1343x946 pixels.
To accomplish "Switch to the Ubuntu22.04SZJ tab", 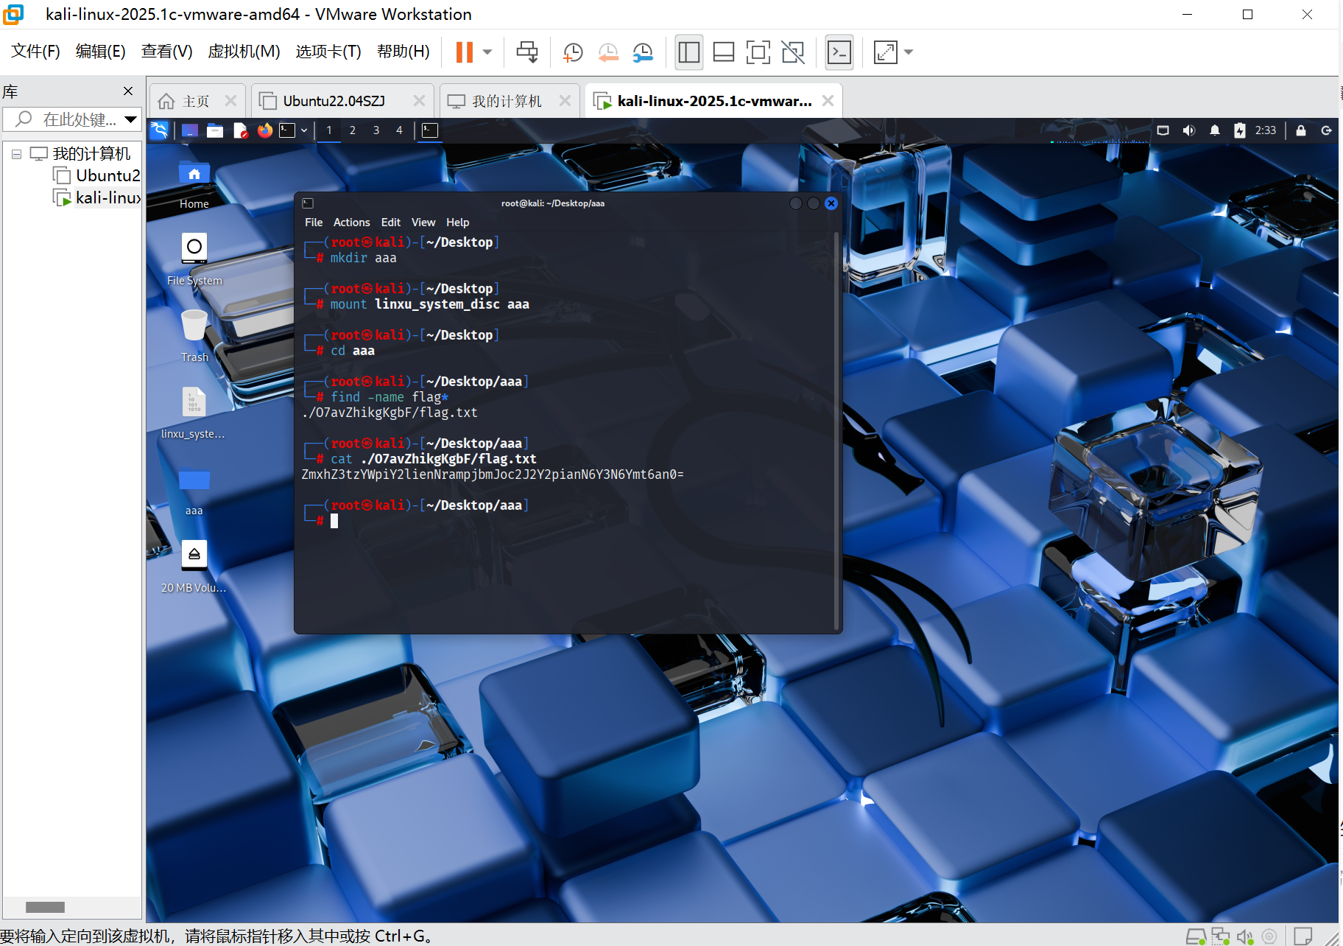I will pyautogui.click(x=335, y=100).
